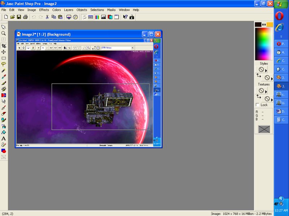
Task: Select the Text tool
Action: [x=4, y=139]
